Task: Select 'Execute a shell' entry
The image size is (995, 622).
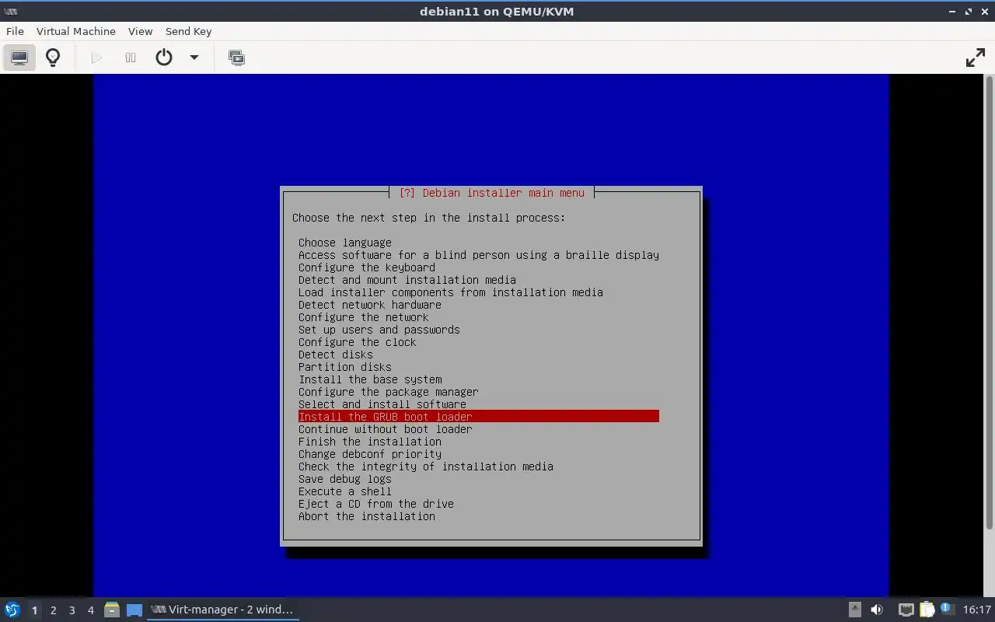Action: coord(344,491)
